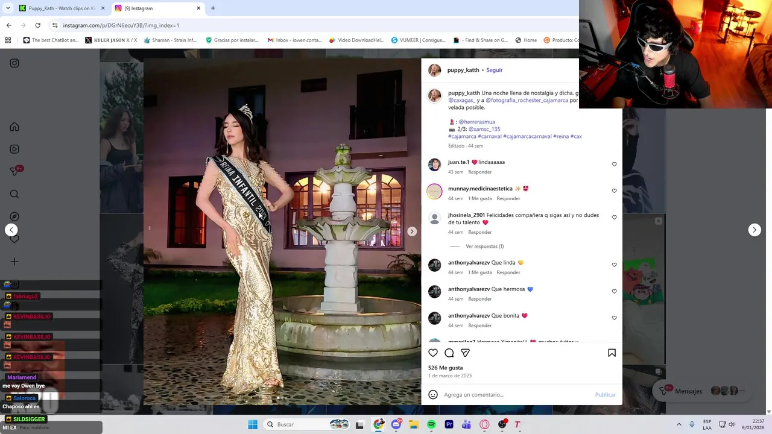Click the Publicar button
Viewport: 772px width, 434px height.
(605, 395)
